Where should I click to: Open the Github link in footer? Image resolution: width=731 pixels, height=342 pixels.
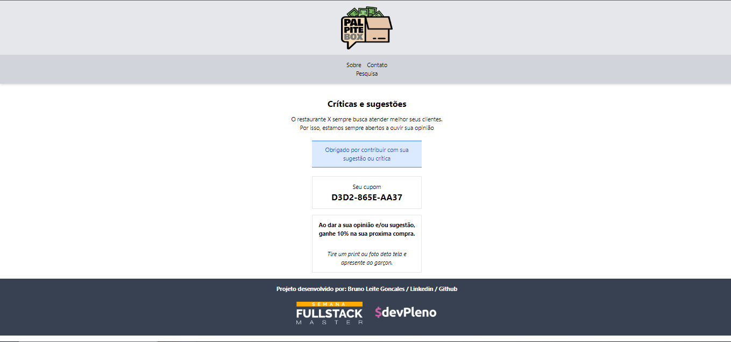click(x=448, y=289)
